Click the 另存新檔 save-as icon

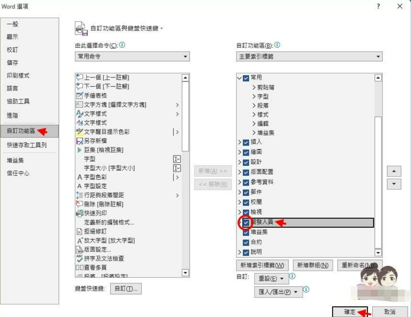(80, 141)
